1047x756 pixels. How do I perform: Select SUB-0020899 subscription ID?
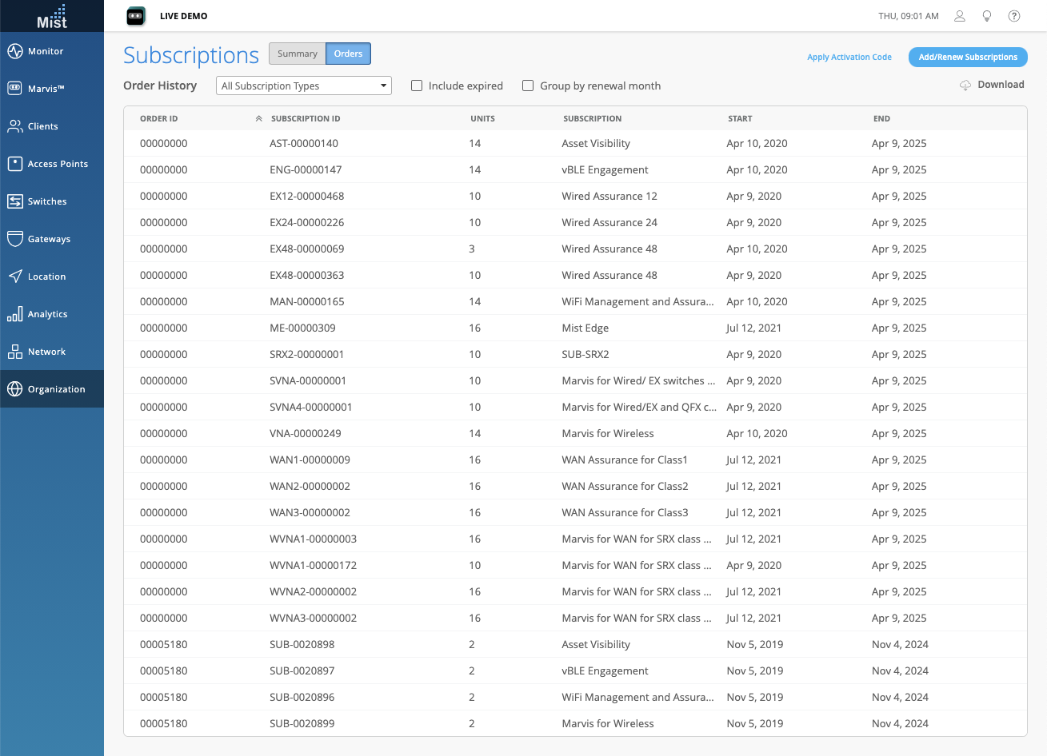click(x=302, y=724)
